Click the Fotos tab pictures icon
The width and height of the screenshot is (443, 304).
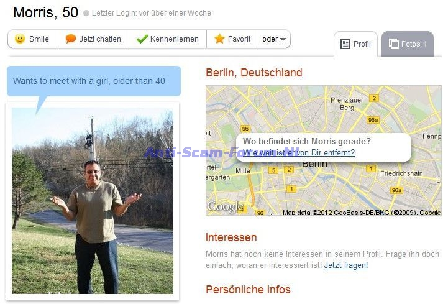click(x=393, y=44)
